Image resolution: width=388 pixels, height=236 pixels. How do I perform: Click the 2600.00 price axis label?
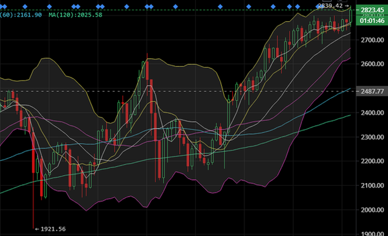pyautogui.click(x=372, y=64)
